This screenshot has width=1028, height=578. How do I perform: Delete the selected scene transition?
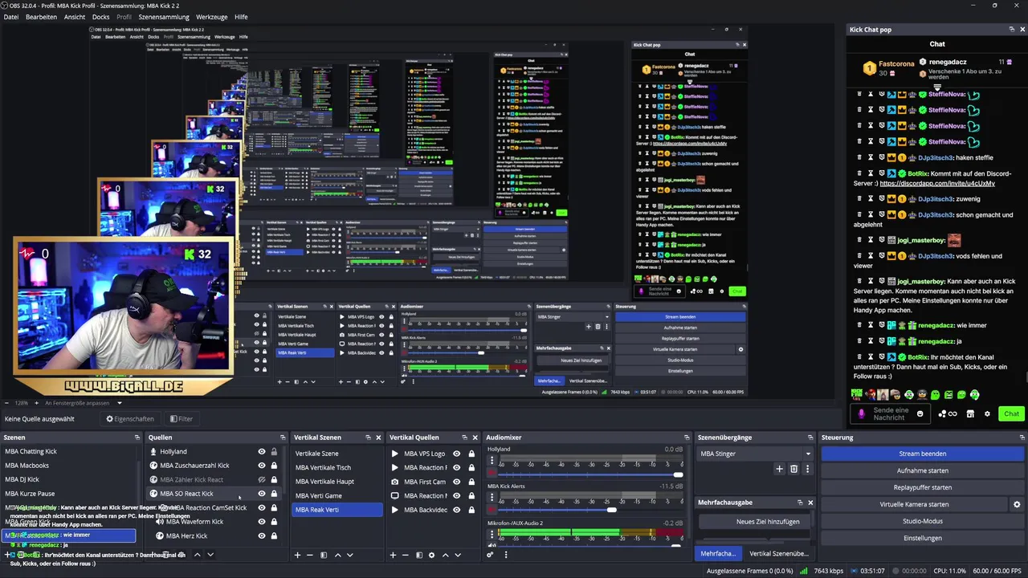click(x=794, y=469)
